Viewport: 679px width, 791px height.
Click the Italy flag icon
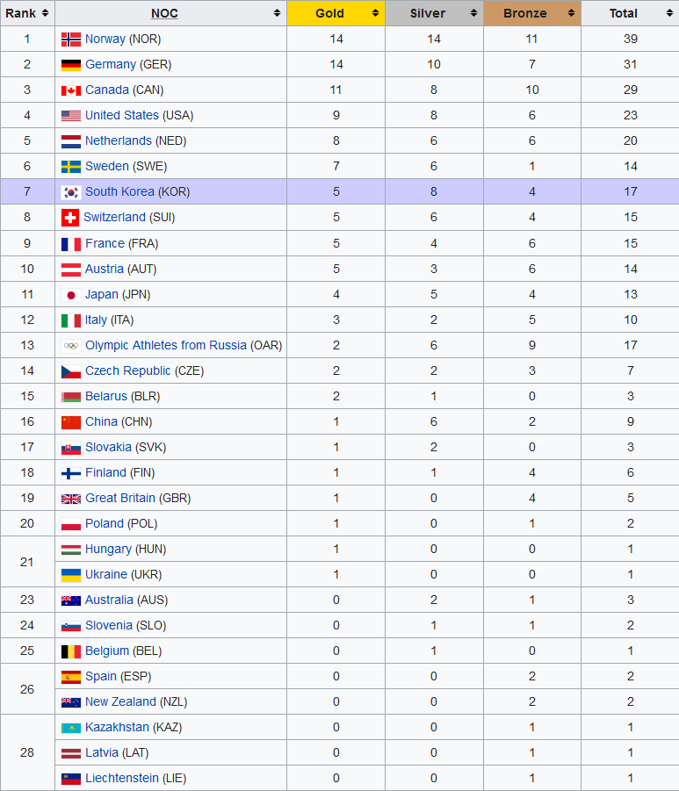click(70, 320)
